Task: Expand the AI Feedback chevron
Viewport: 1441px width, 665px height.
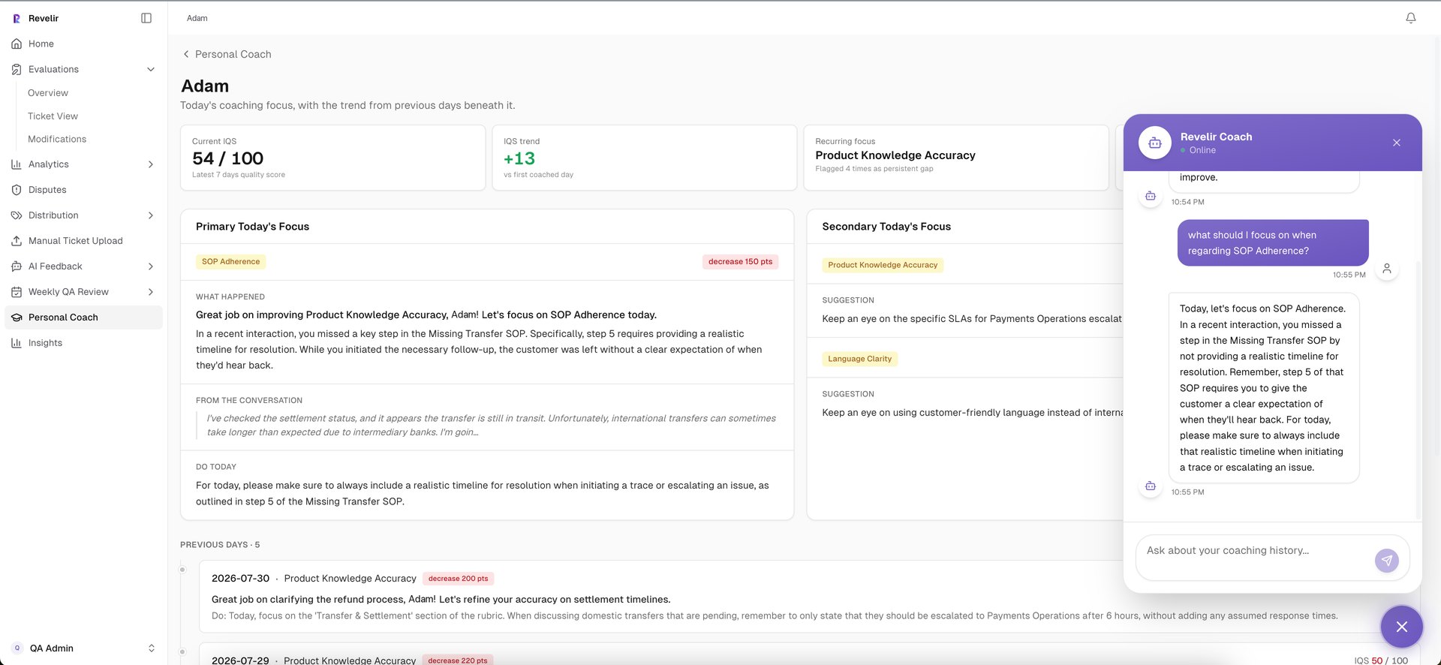Action: point(151,266)
